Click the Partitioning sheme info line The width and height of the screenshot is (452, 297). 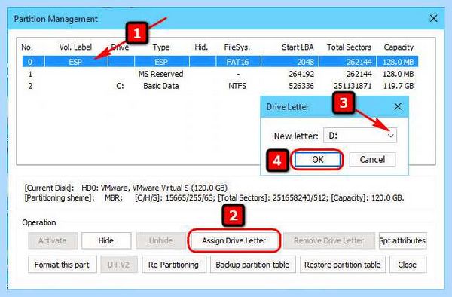point(214,198)
